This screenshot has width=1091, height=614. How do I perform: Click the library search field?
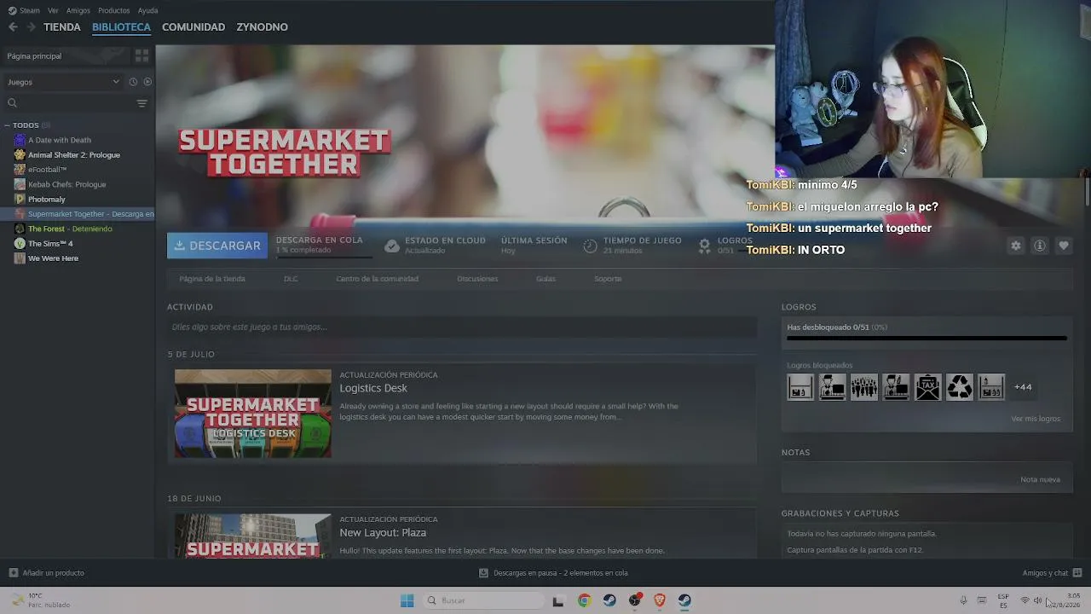68,103
